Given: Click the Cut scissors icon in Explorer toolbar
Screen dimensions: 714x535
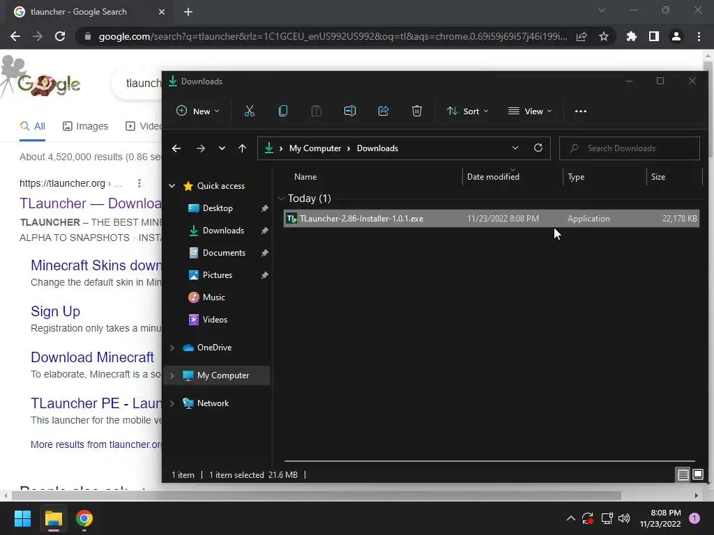Looking at the screenshot, I should (250, 111).
